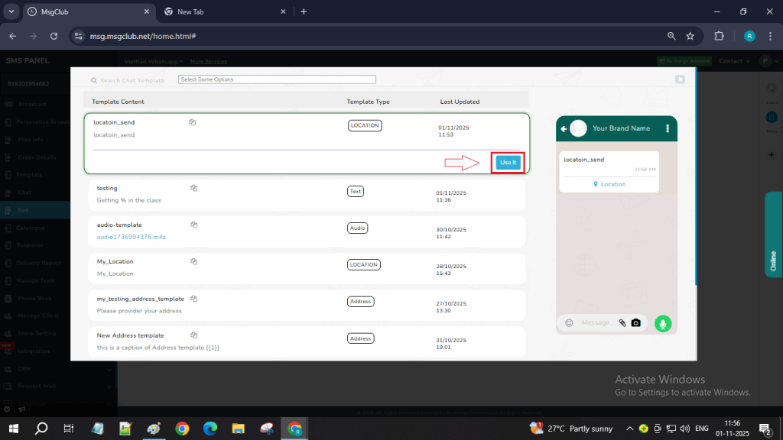Click the Location link in message preview

coord(609,184)
